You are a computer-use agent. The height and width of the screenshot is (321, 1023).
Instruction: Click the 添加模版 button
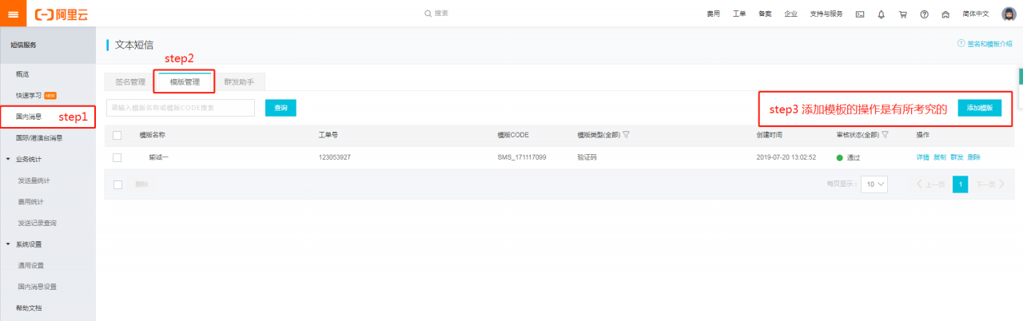point(979,108)
